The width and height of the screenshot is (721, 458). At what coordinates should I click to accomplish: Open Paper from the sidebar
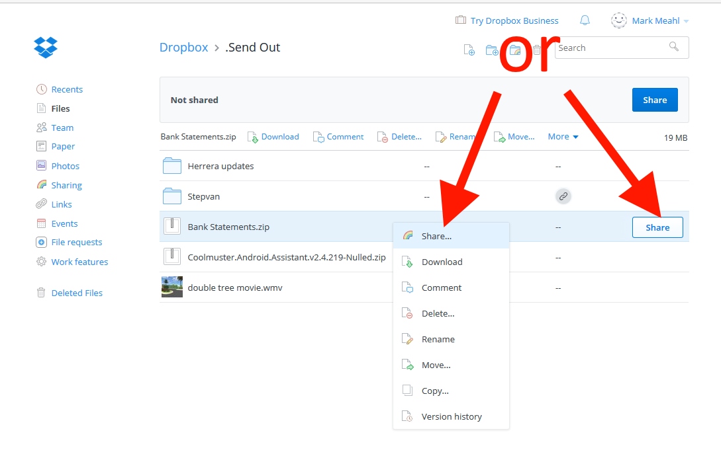(56, 147)
